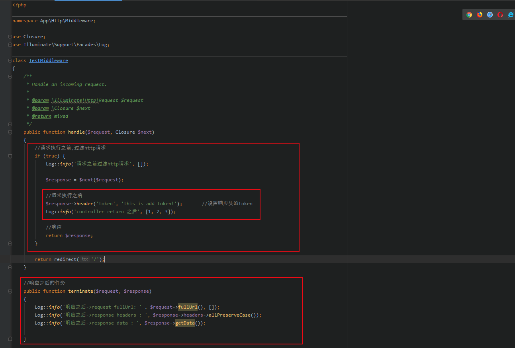This screenshot has height=348, width=515.
Task: Open the file in Firefox browser
Action: tap(480, 15)
